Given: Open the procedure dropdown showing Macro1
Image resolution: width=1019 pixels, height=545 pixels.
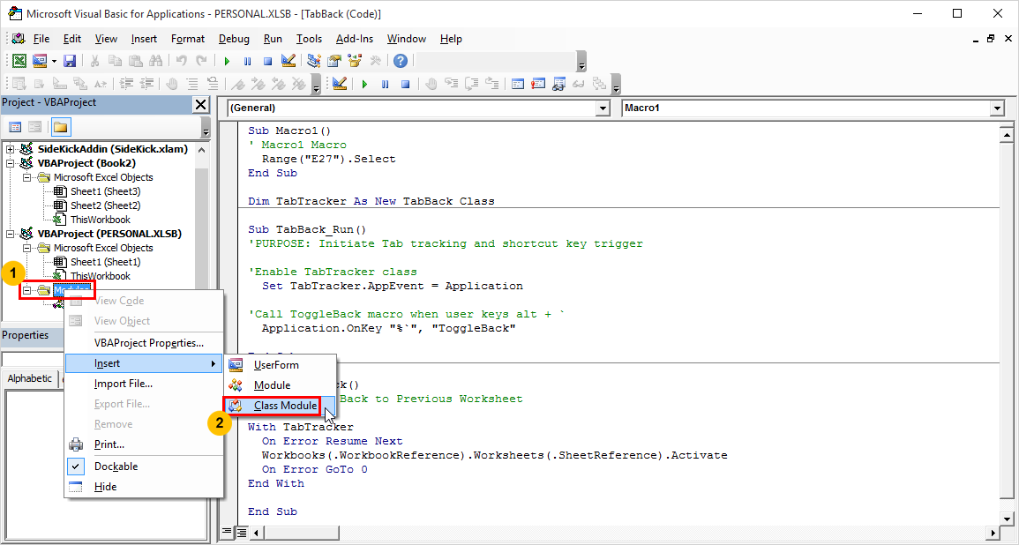Looking at the screenshot, I should click(995, 108).
